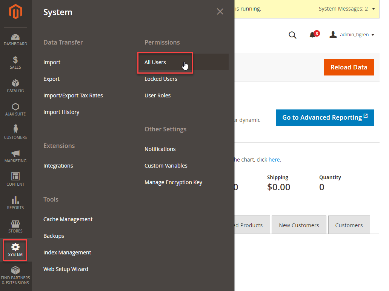This screenshot has width=389, height=291.
Task: Open the Dashboard sidebar icon
Action: [x=15, y=40]
